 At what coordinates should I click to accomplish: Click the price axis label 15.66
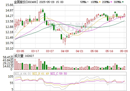(x=9, y=5)
